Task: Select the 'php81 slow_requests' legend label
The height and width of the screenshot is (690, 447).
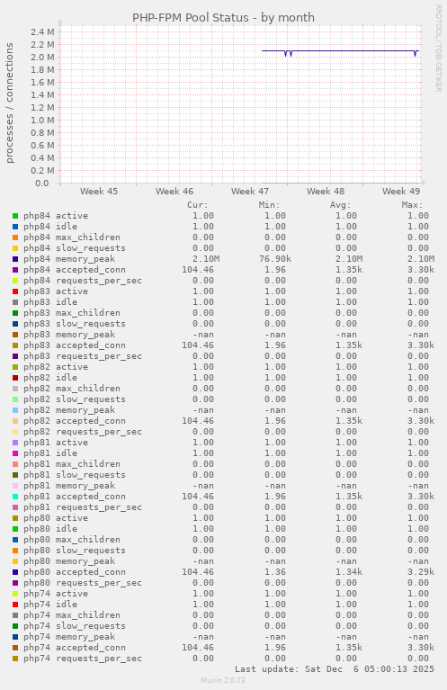Action: click(x=75, y=475)
